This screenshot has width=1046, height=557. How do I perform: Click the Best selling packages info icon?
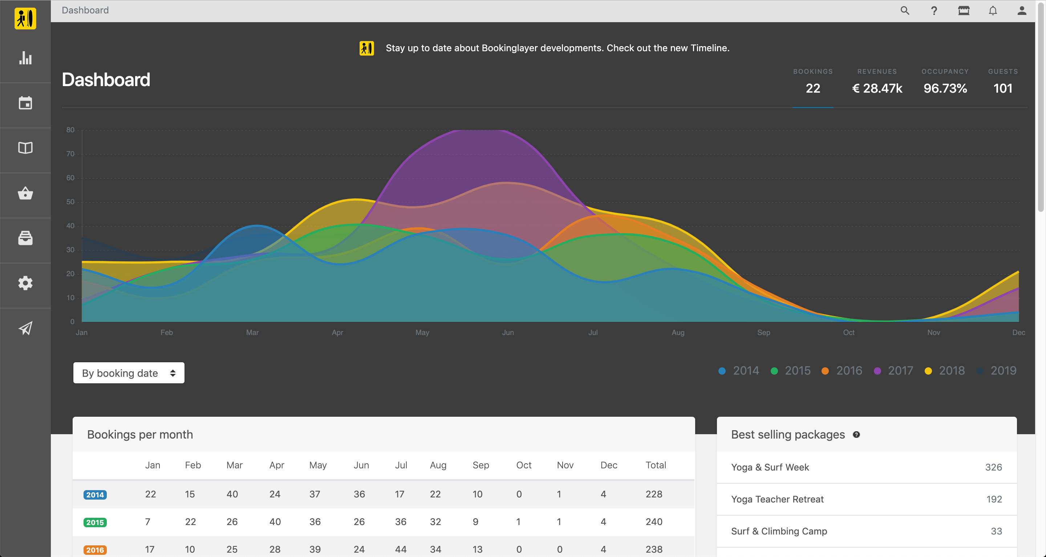click(x=856, y=435)
